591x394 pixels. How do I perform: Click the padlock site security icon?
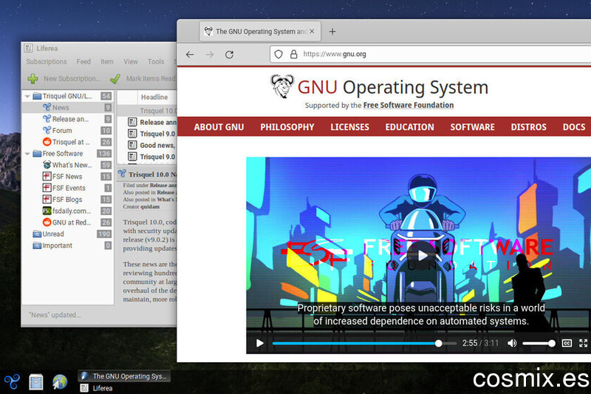tap(293, 54)
